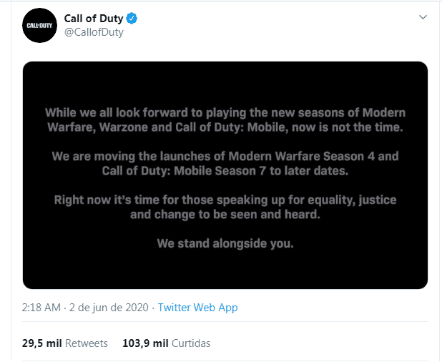Click the 'We stand alongside you.' line

225,244
